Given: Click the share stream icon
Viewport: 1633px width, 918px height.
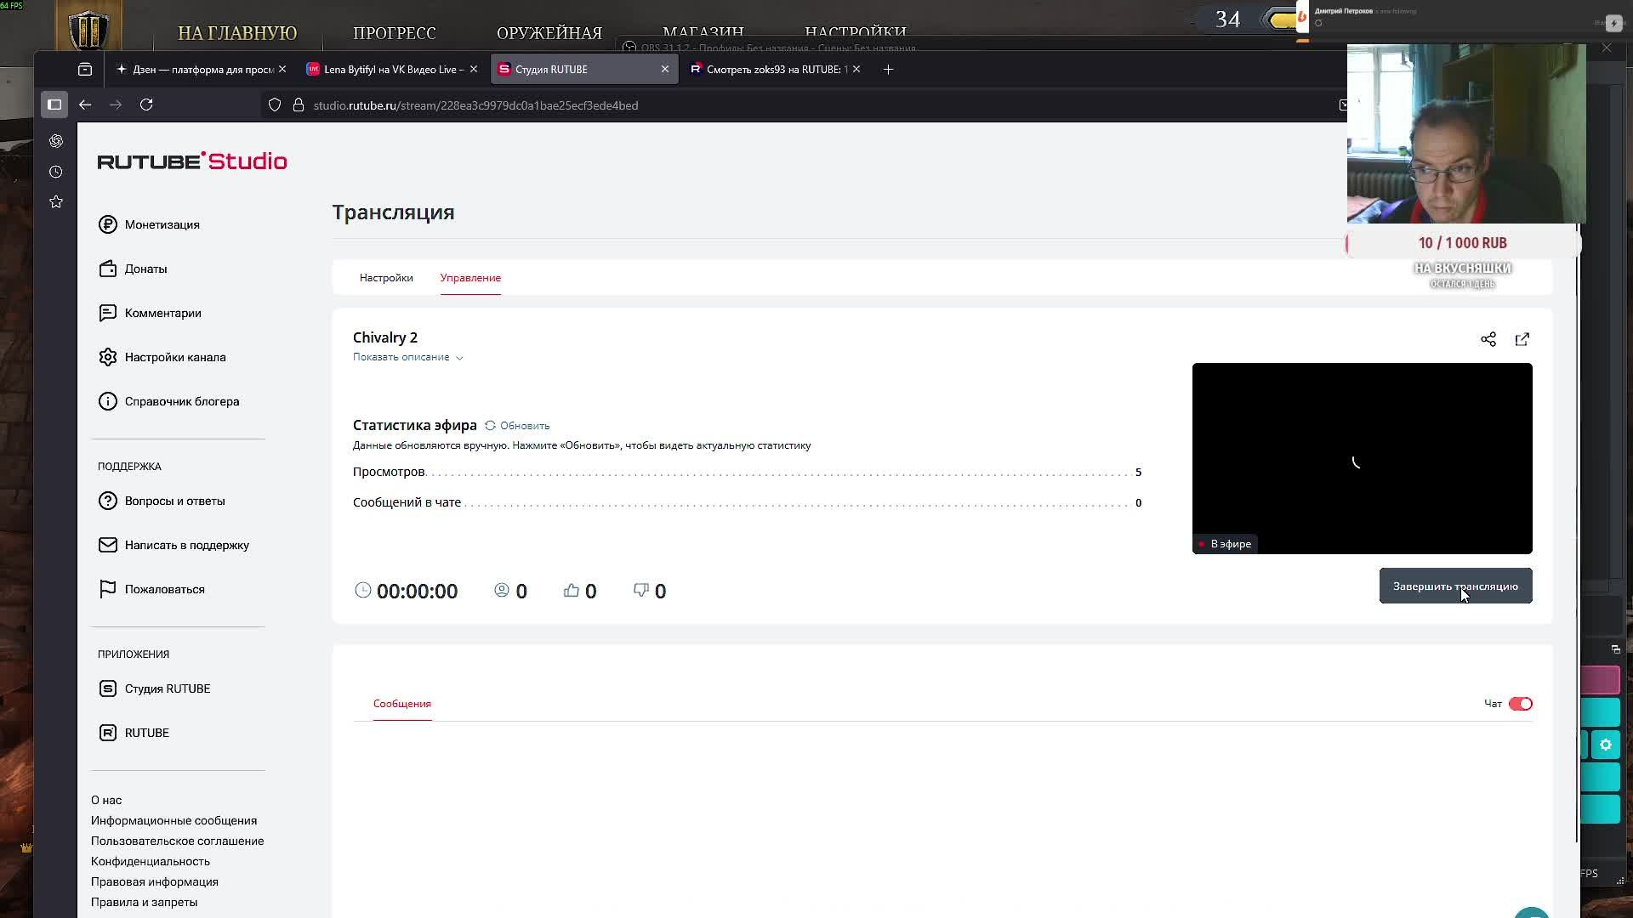Looking at the screenshot, I should pos(1488,339).
